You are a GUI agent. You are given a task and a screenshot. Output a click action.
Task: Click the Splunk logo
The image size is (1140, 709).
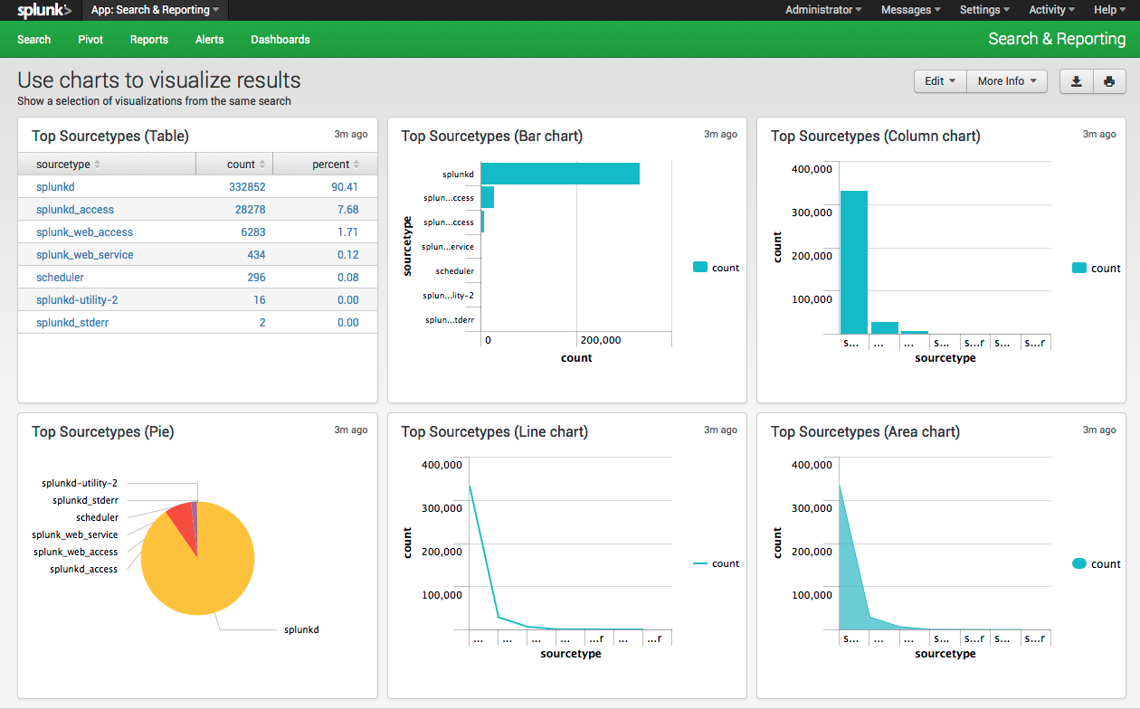click(44, 10)
